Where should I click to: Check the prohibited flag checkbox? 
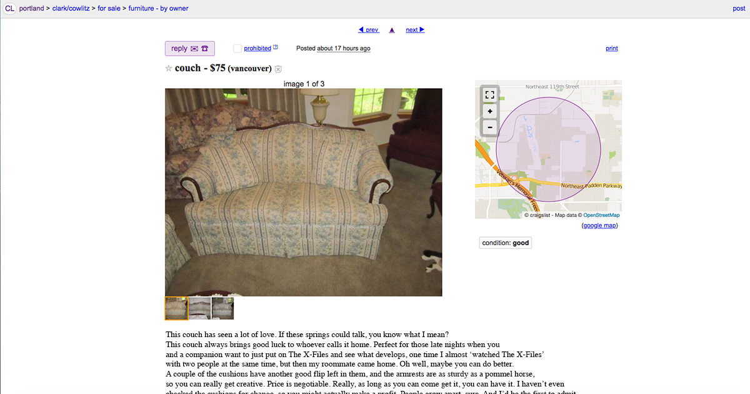237,49
